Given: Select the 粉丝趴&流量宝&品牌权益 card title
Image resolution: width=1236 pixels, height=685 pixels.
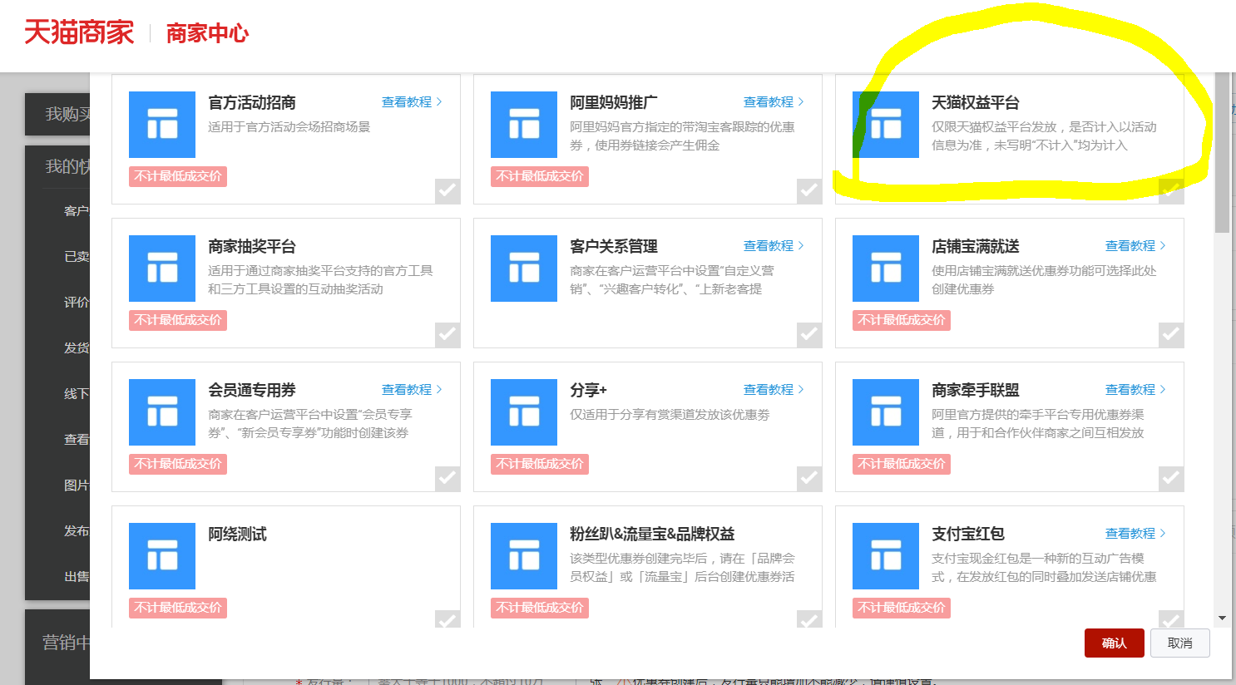Looking at the screenshot, I should coord(652,535).
